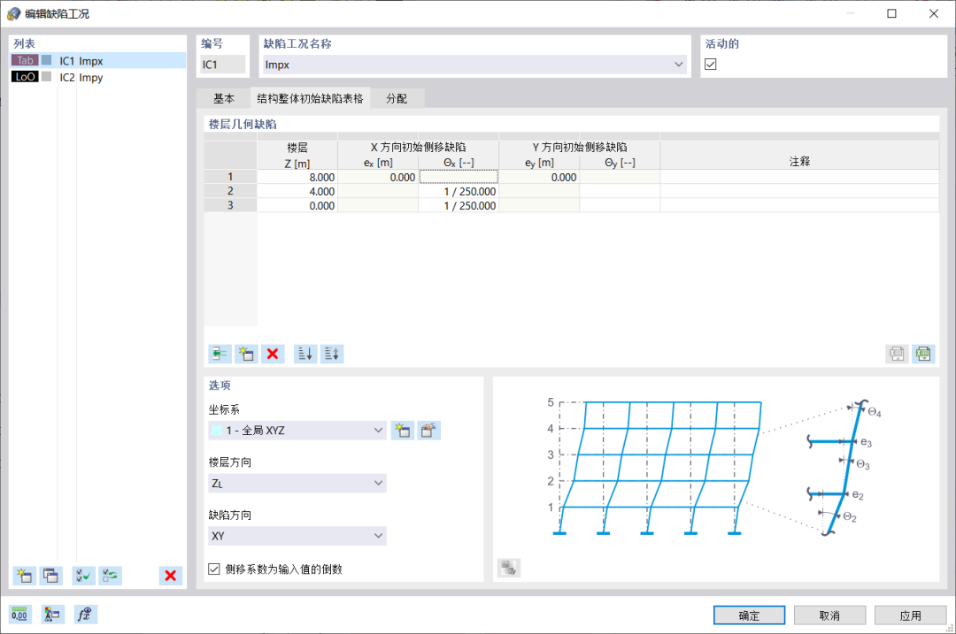Click Θx cell in row 1
Screen dimensions: 956x634
pyautogui.click(x=459, y=177)
